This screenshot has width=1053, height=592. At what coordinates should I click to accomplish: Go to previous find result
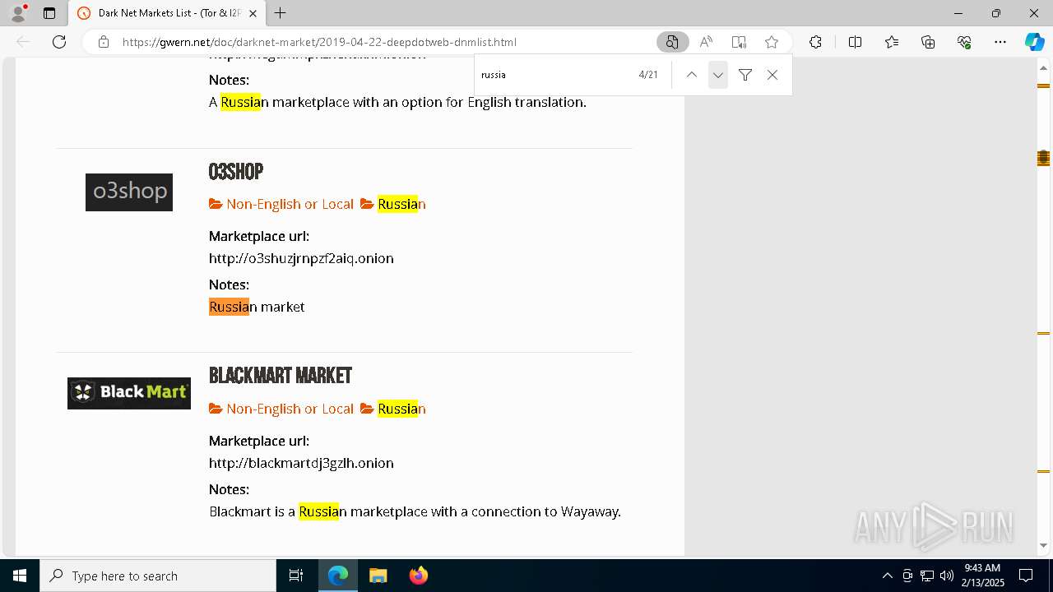click(692, 75)
